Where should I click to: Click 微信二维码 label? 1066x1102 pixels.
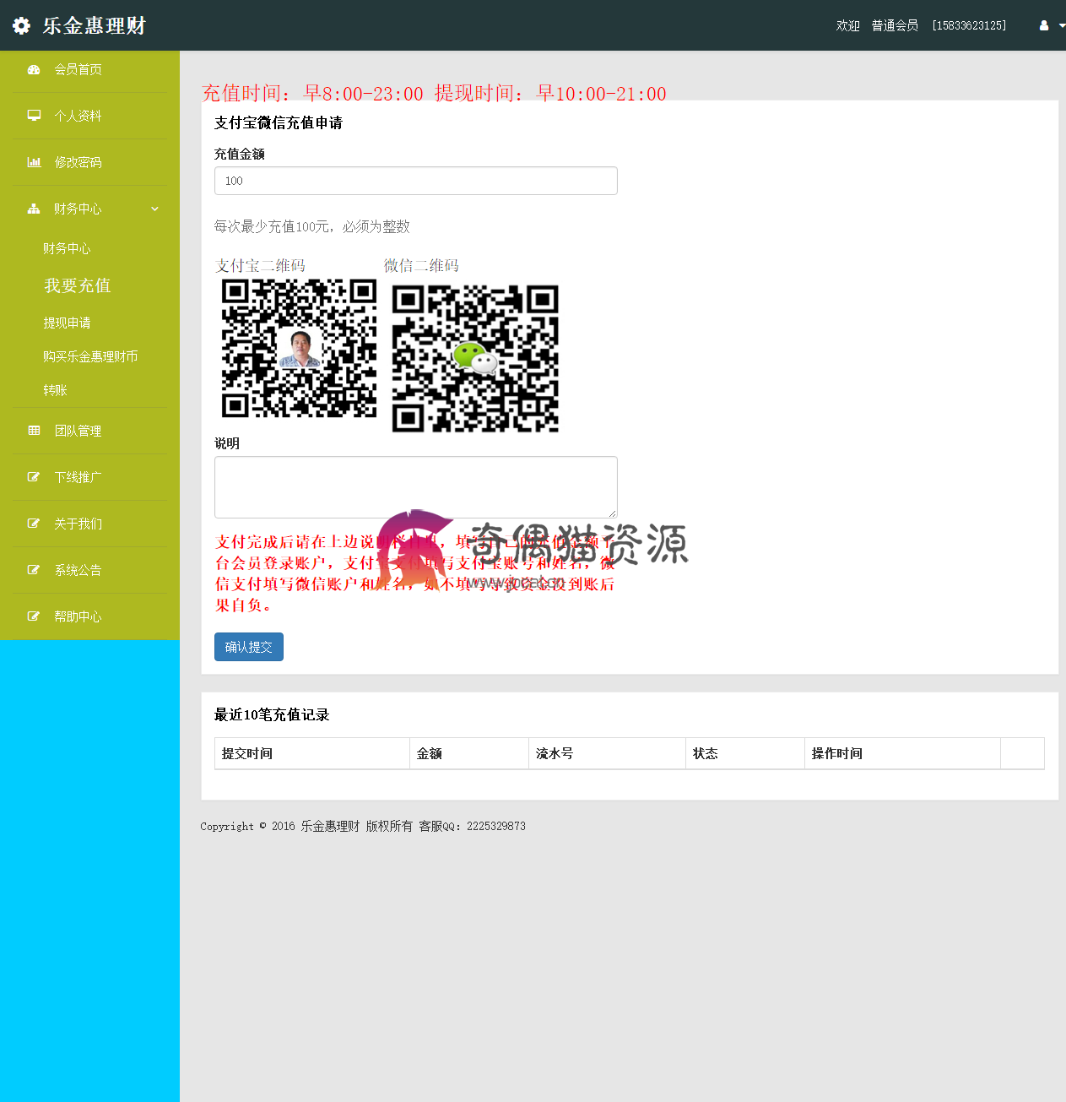[421, 265]
